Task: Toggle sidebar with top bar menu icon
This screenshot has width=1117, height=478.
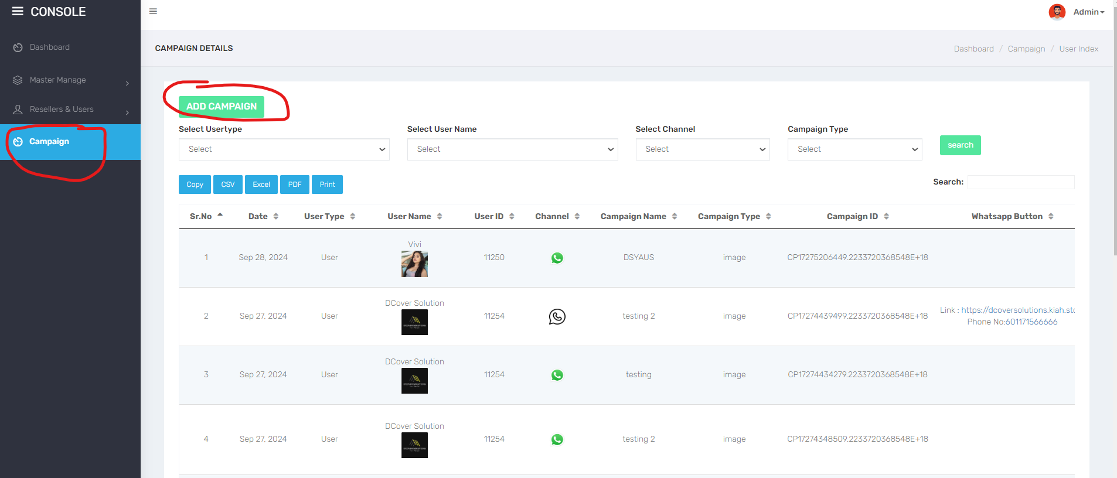Action: tap(153, 11)
